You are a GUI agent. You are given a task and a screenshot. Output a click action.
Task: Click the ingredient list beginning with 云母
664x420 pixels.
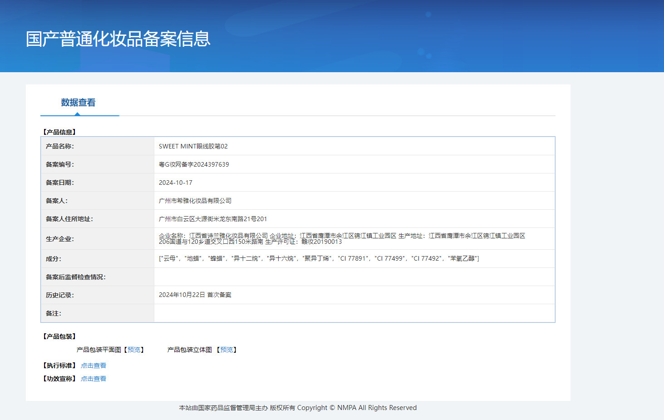[319, 258]
